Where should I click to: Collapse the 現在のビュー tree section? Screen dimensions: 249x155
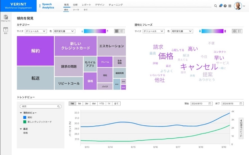pyautogui.click(x=21, y=113)
